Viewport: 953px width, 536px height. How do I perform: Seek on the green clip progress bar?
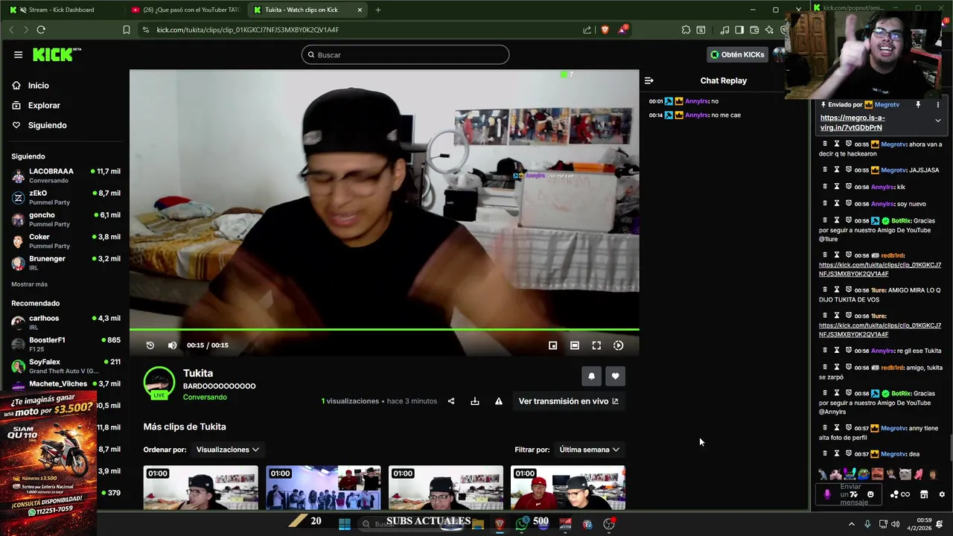384,329
